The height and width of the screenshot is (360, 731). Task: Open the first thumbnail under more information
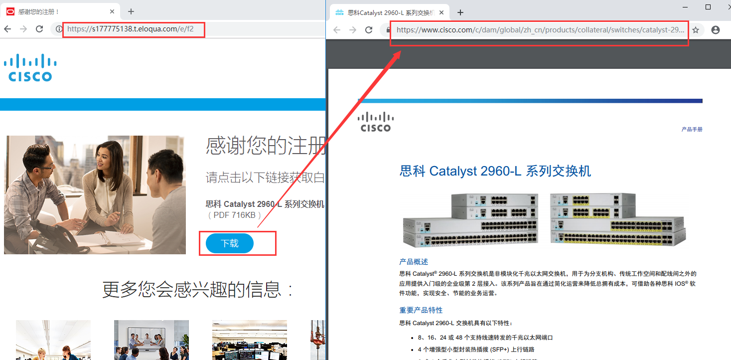pyautogui.click(x=53, y=340)
